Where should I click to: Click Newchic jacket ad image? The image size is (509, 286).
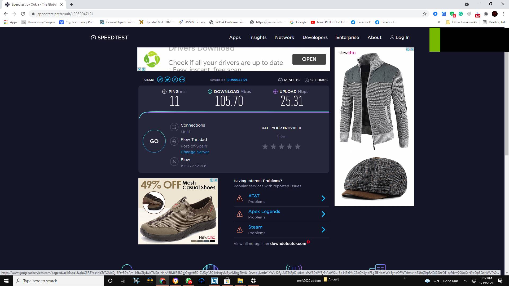point(374,127)
